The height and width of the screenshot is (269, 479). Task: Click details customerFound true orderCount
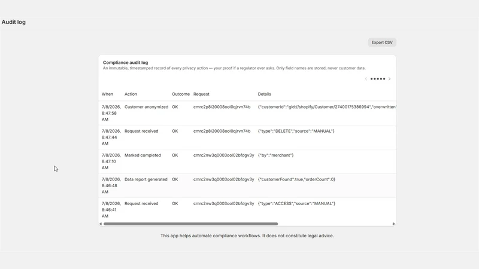[296, 179]
